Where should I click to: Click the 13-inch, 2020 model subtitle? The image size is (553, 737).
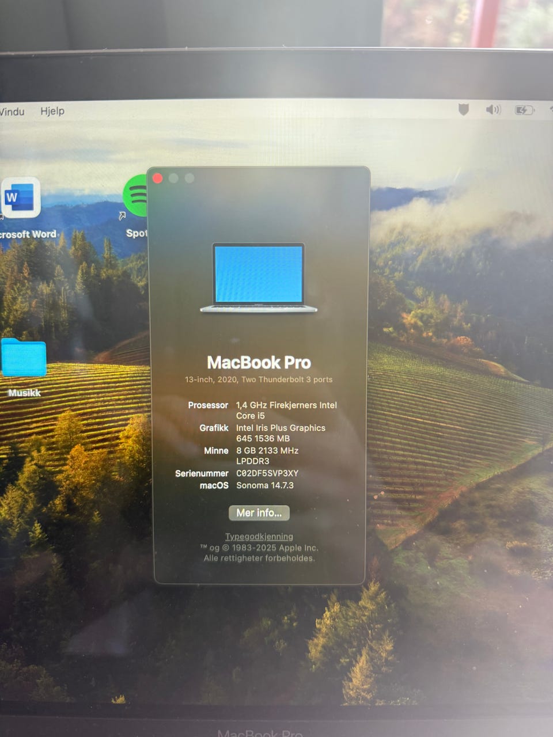[x=259, y=380]
